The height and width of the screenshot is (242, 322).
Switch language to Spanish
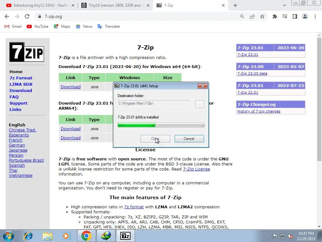17,165
